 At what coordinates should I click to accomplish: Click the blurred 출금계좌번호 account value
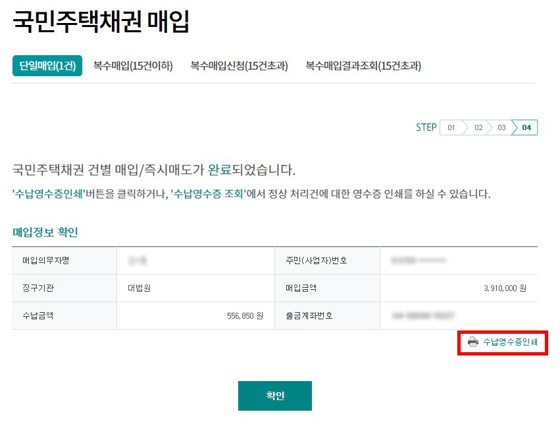tap(423, 315)
